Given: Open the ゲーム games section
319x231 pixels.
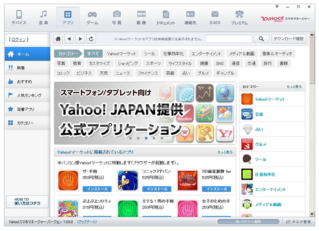Looking at the screenshot, I should 92,18.
